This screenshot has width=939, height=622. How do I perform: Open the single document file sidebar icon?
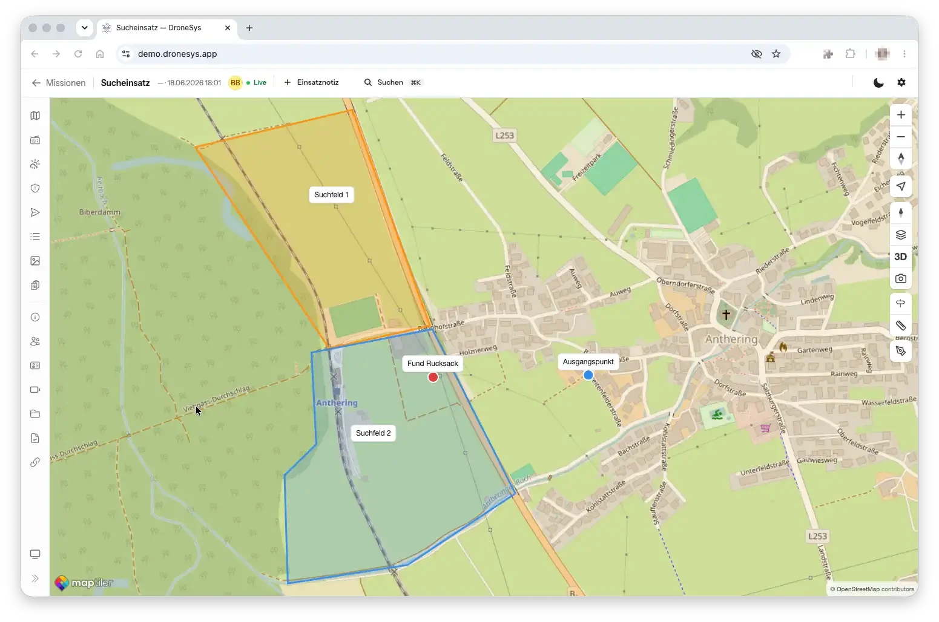(35, 438)
